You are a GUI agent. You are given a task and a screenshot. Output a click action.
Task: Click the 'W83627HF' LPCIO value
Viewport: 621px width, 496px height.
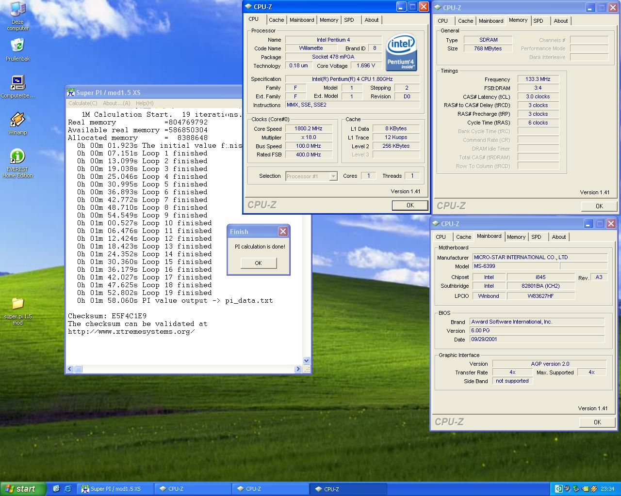[540, 295]
